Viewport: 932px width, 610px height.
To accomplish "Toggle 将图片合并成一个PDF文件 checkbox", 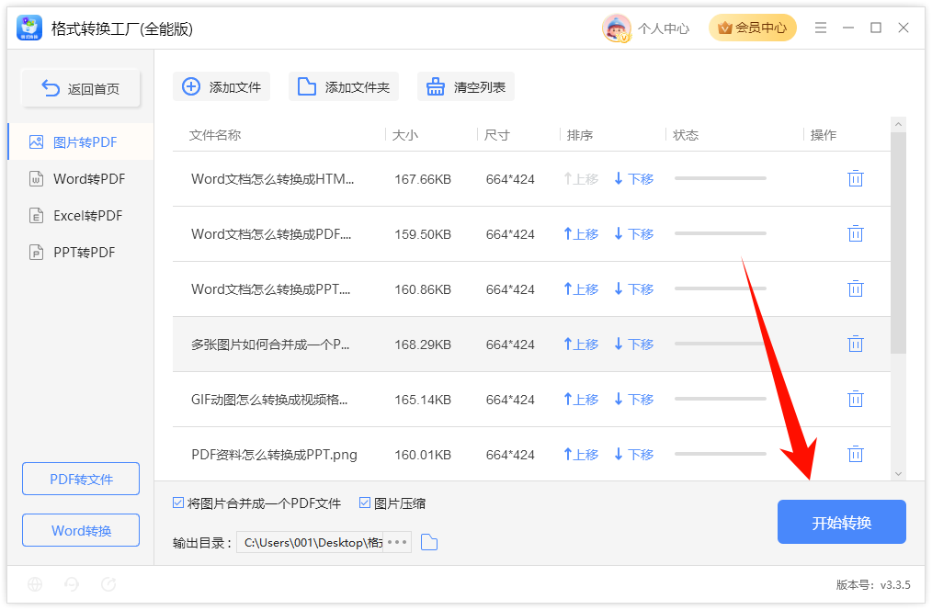I will pyautogui.click(x=178, y=503).
